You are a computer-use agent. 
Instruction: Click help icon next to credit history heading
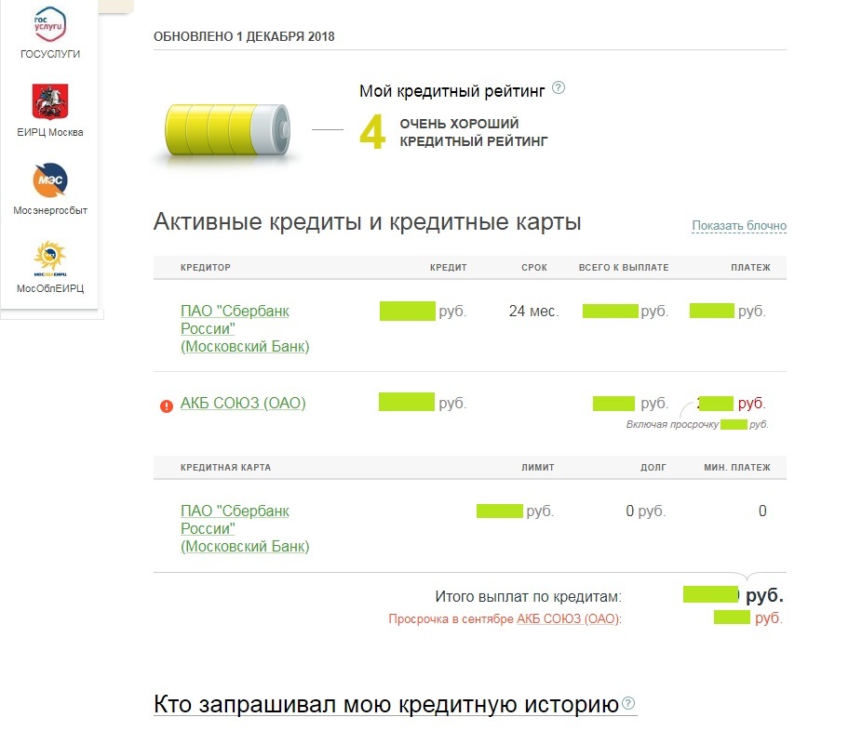(x=628, y=703)
